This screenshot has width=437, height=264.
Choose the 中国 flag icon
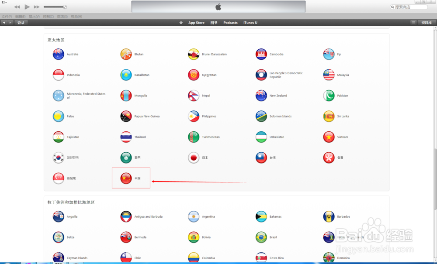126,178
